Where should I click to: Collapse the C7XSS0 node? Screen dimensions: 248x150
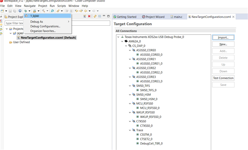[130, 121]
